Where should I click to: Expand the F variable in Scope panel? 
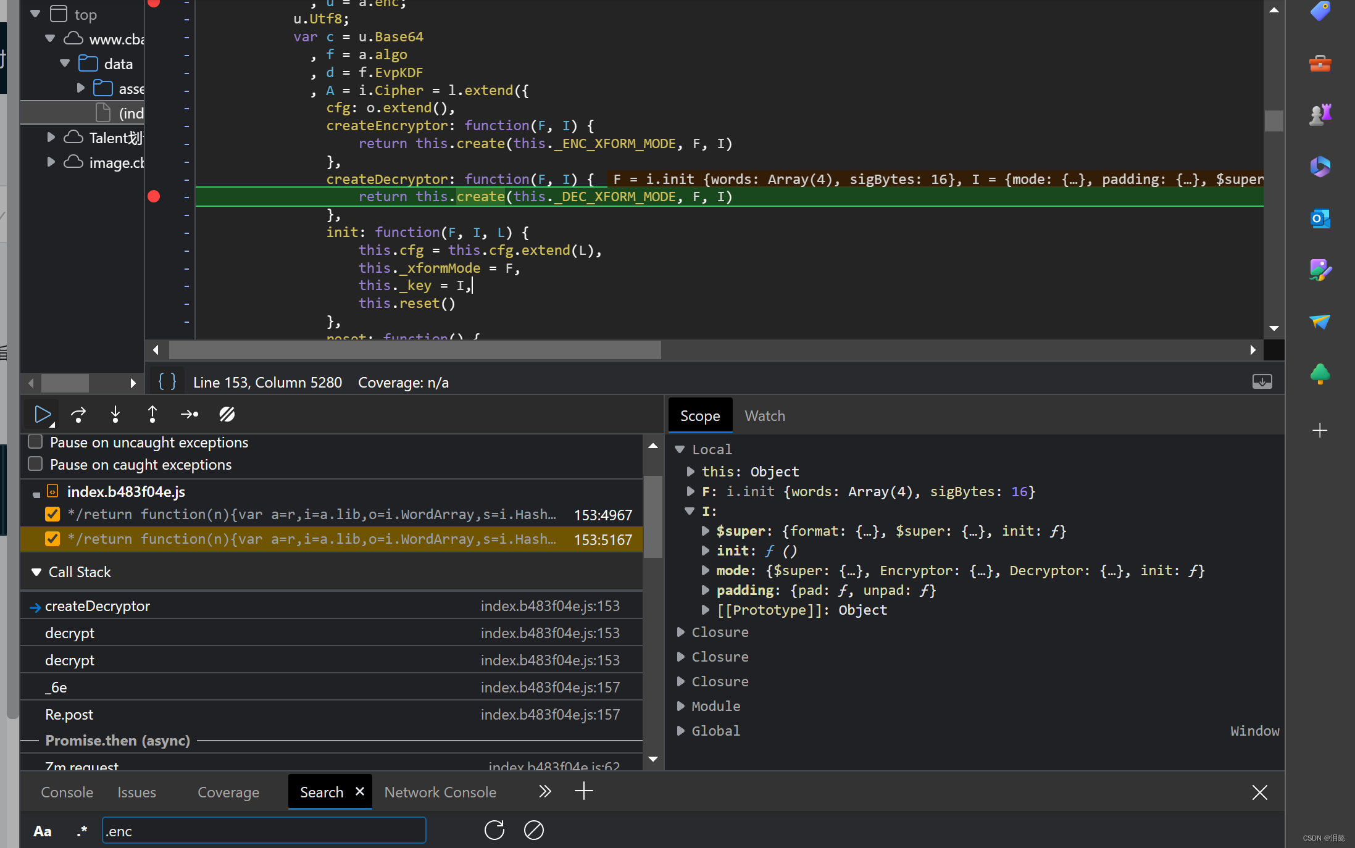691,491
